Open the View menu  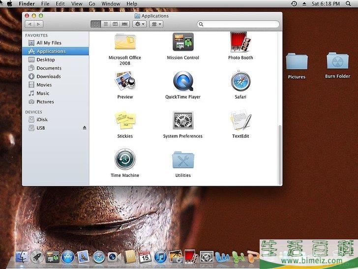(x=77, y=3)
